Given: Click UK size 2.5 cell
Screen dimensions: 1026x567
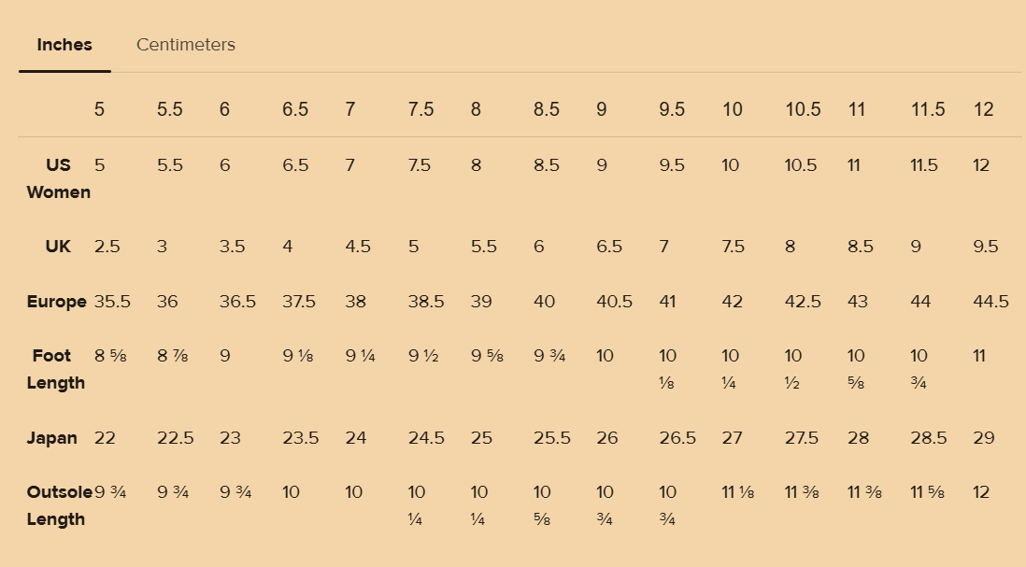Looking at the screenshot, I should coord(107,247).
